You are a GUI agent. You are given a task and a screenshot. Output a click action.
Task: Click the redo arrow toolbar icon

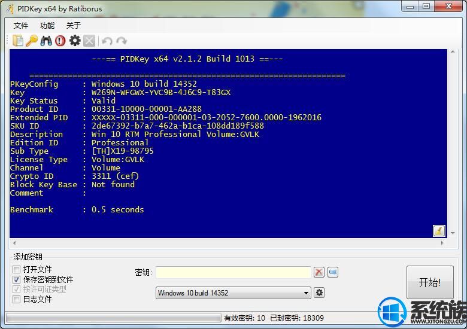coord(122,41)
